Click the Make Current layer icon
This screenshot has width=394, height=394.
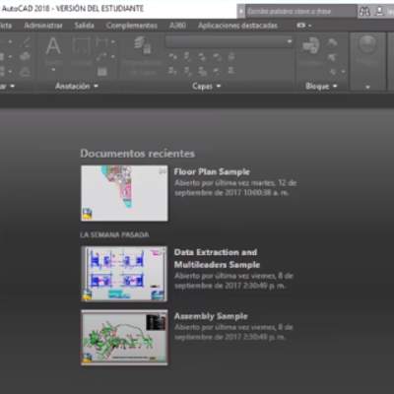pos(231,57)
